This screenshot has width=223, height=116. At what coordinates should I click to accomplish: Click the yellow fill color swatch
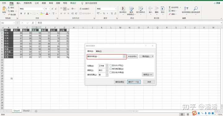point(41,13)
